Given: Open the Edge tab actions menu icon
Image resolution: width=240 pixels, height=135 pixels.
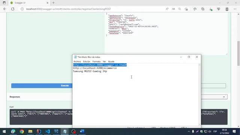Looking at the screenshot, I should click(x=4, y=3).
